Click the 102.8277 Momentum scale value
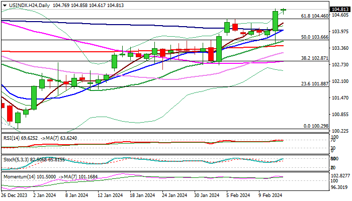The height and width of the screenshot is (201, 352). tap(340, 175)
